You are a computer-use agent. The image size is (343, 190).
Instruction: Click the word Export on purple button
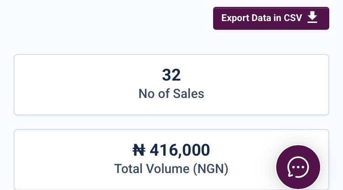[x=235, y=18]
